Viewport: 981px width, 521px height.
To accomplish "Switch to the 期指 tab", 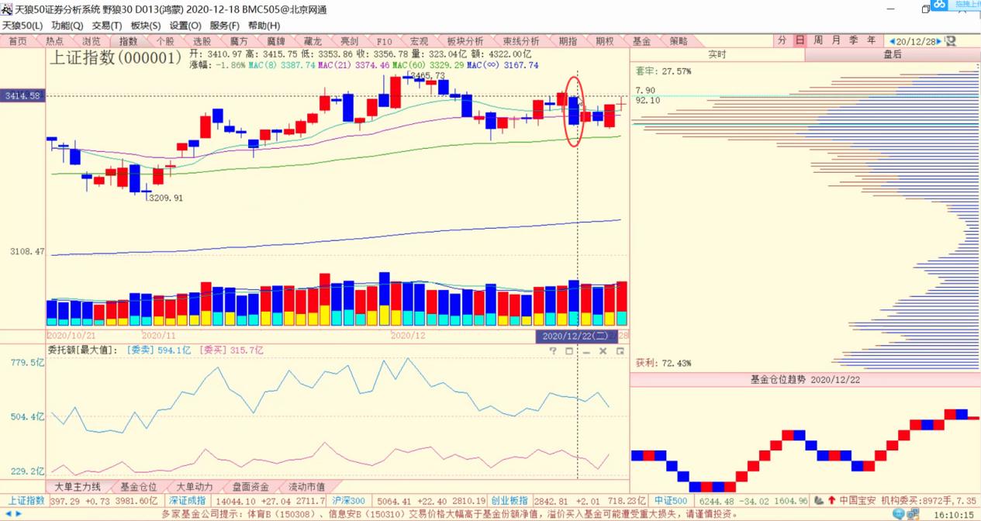I will (x=568, y=41).
